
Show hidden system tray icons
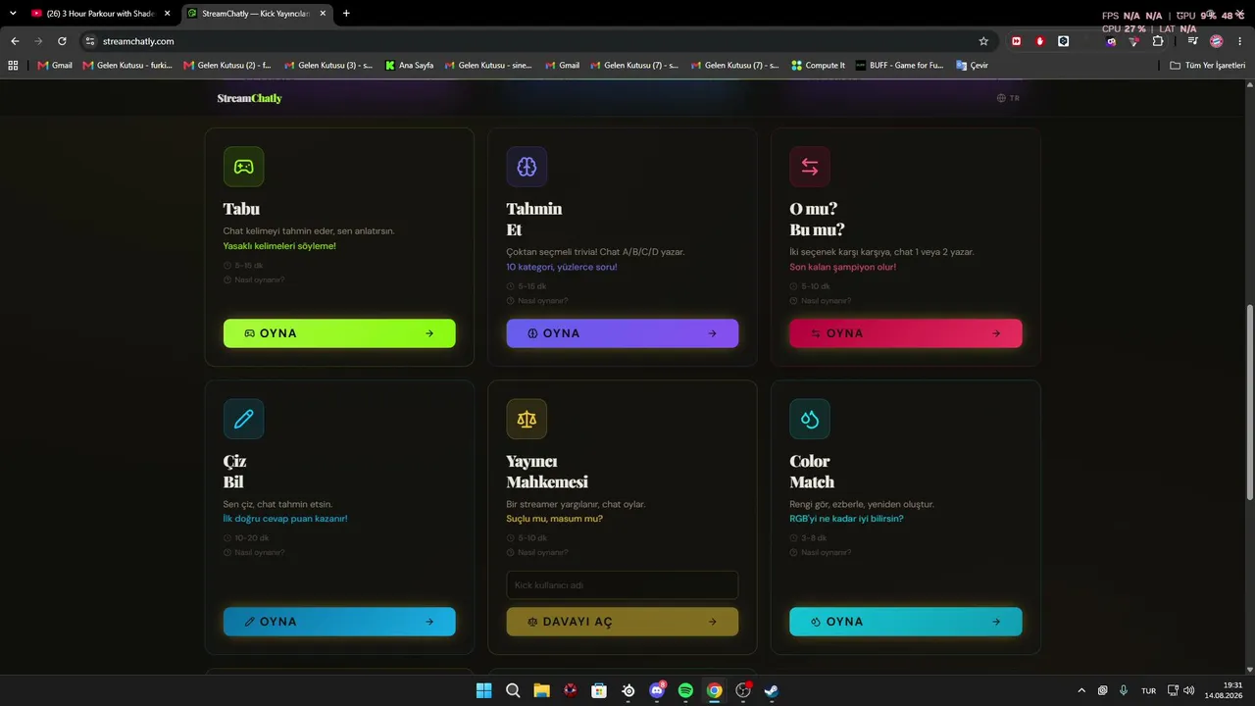point(1081,690)
